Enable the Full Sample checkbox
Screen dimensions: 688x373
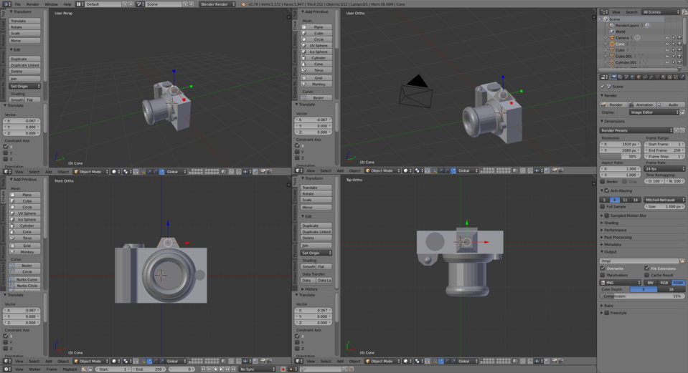[x=603, y=206]
